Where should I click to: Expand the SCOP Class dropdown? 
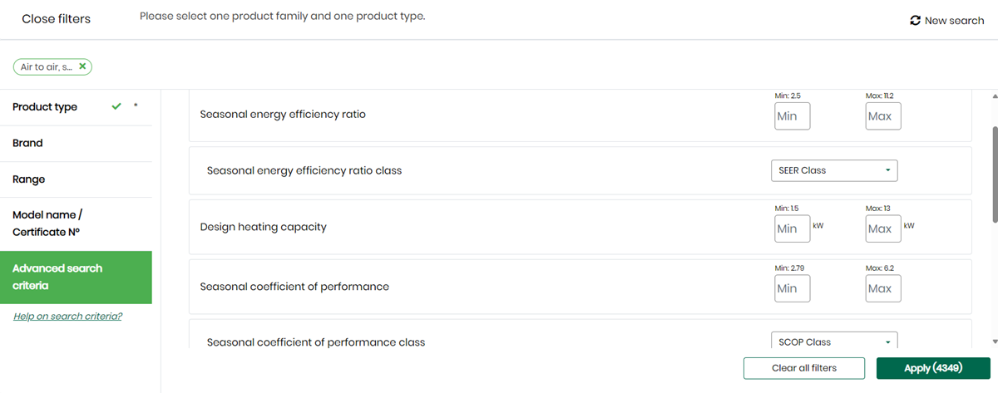pos(834,341)
